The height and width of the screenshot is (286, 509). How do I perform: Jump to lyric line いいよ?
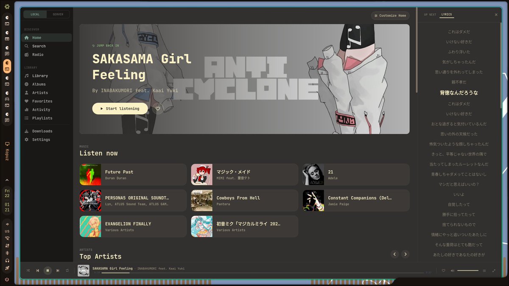pyautogui.click(x=459, y=194)
